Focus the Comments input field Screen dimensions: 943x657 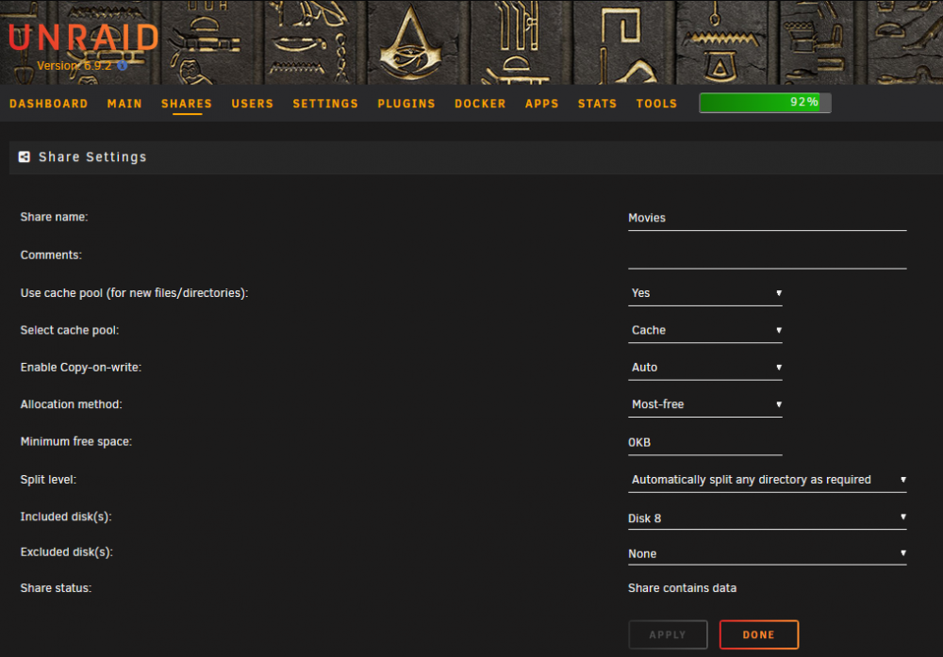(x=767, y=256)
